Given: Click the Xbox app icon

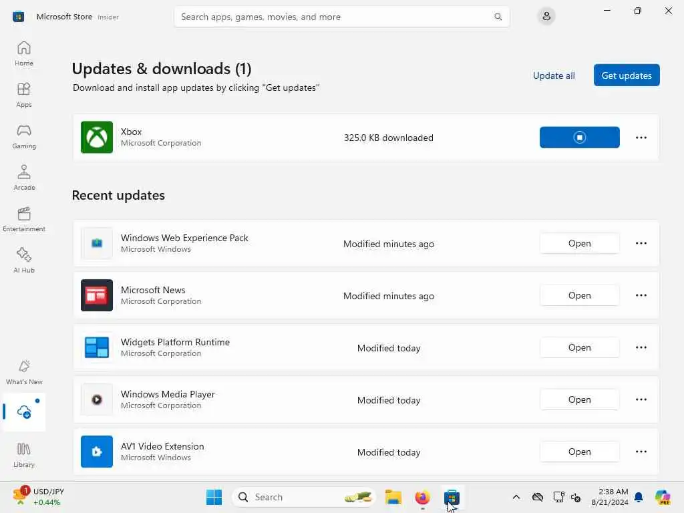Looking at the screenshot, I should point(97,138).
